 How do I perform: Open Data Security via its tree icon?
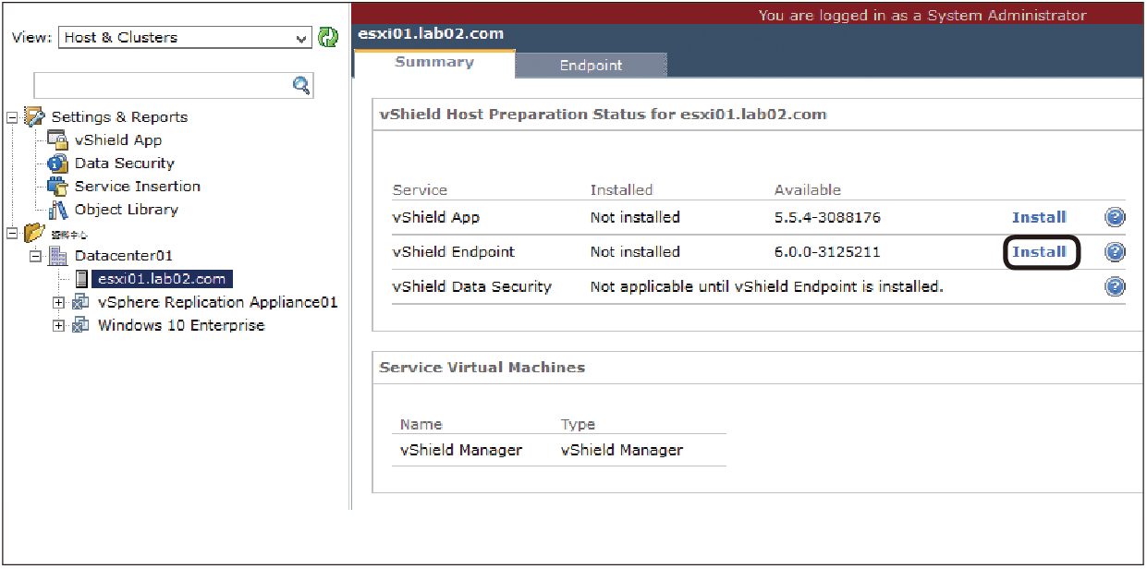[58, 163]
